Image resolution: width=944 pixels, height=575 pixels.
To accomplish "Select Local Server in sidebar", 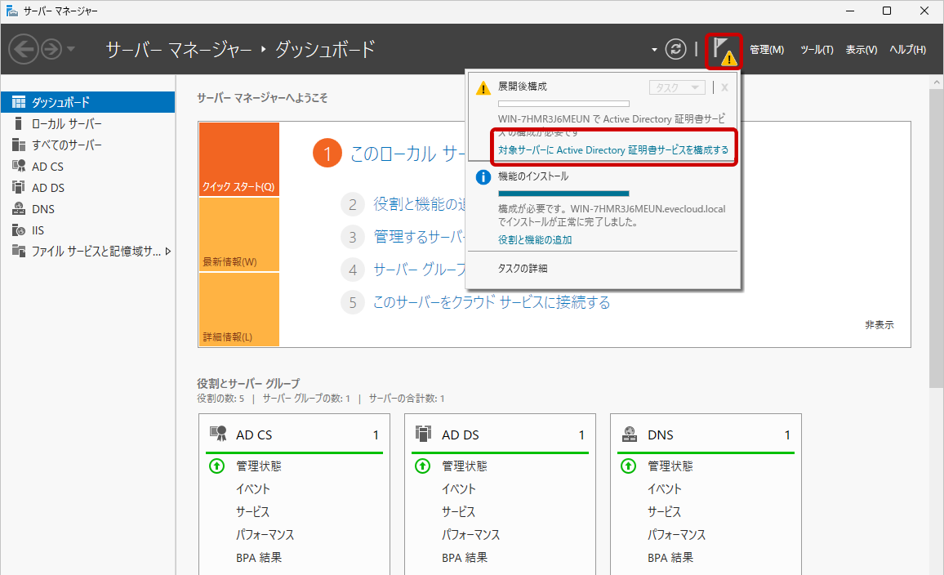I will [x=67, y=124].
